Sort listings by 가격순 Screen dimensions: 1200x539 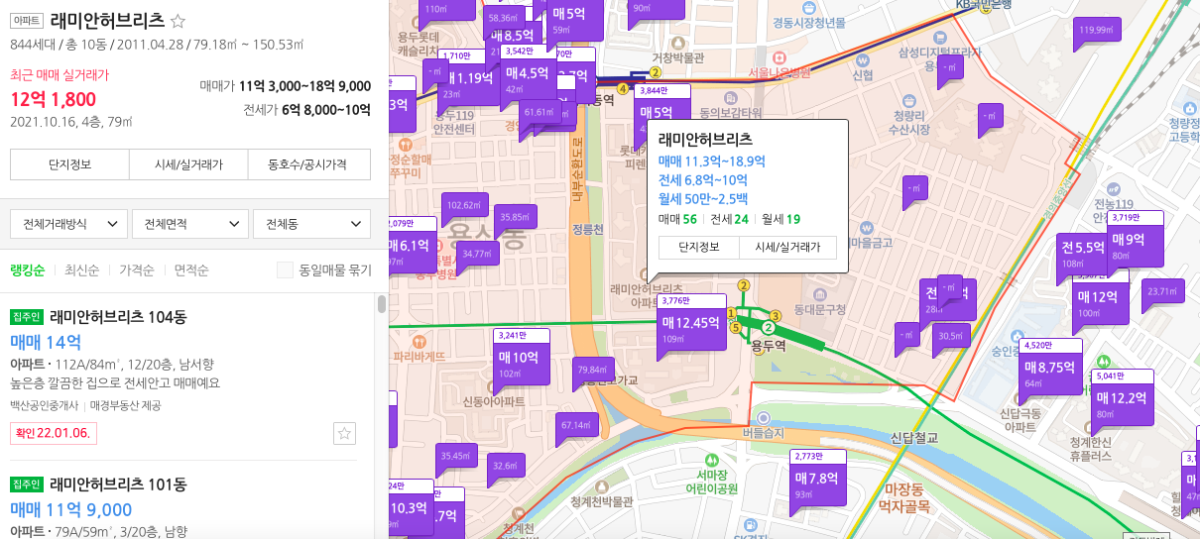coord(137,270)
